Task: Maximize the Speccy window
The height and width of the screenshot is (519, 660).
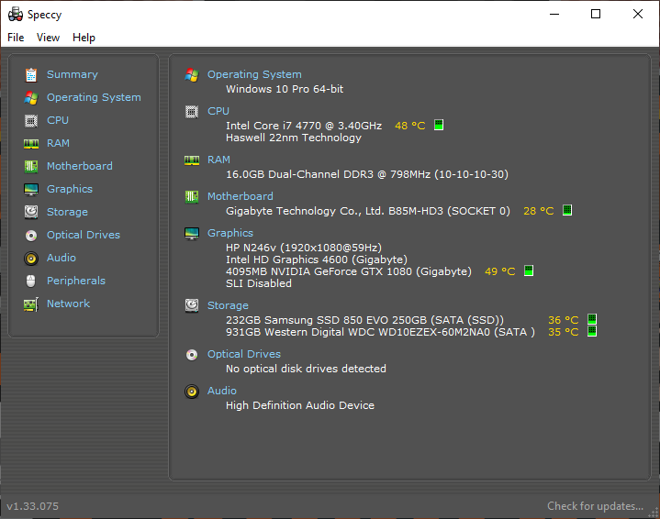Action: pos(596,15)
